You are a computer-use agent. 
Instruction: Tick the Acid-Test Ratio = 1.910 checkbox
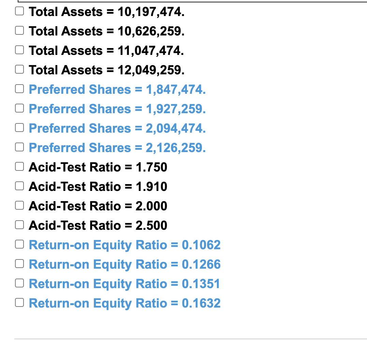[19, 186]
